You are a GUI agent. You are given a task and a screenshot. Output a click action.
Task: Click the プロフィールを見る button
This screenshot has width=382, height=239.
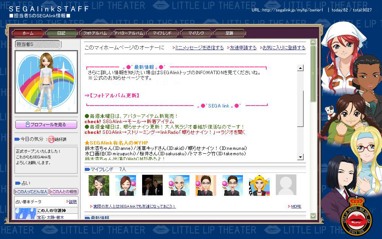(46, 125)
